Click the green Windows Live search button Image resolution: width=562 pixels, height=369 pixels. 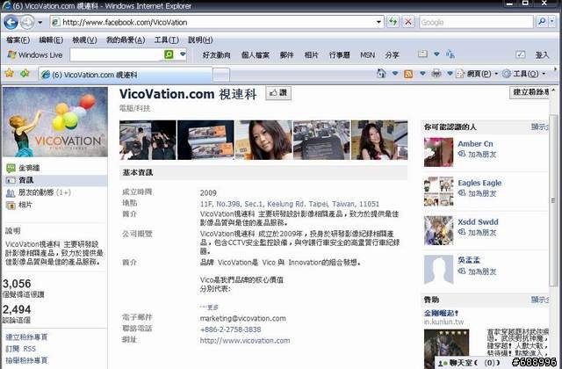click(169, 54)
